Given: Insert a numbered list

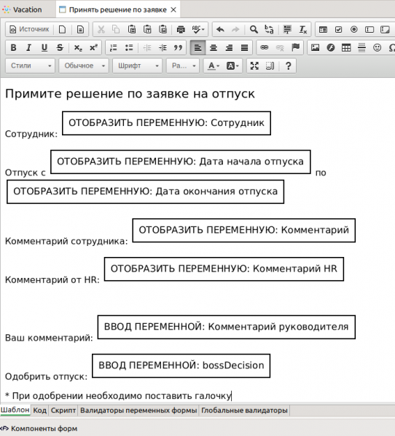Looking at the screenshot, I should [x=114, y=47].
